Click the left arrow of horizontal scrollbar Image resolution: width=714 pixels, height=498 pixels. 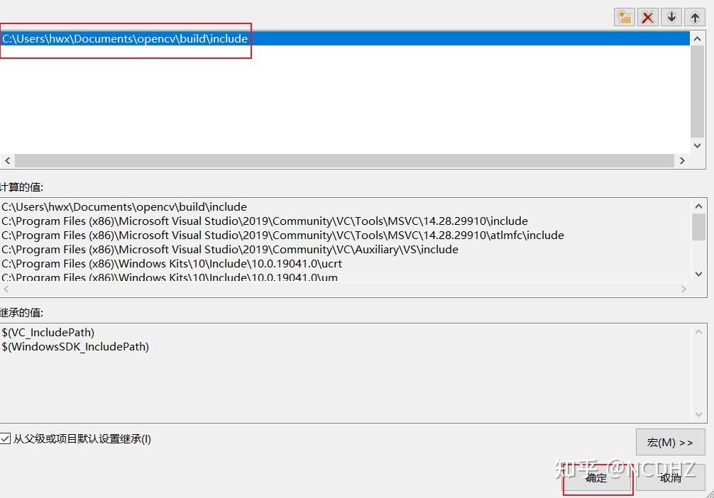[x=7, y=160]
